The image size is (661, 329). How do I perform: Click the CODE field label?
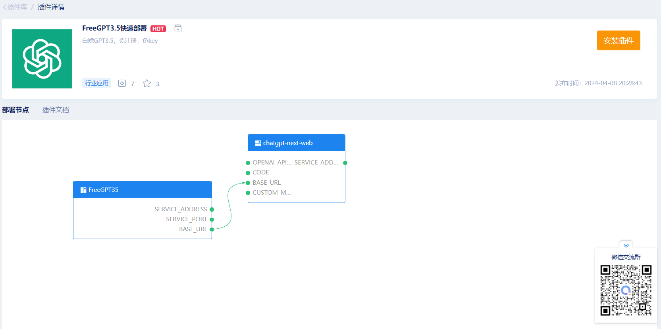click(x=261, y=172)
